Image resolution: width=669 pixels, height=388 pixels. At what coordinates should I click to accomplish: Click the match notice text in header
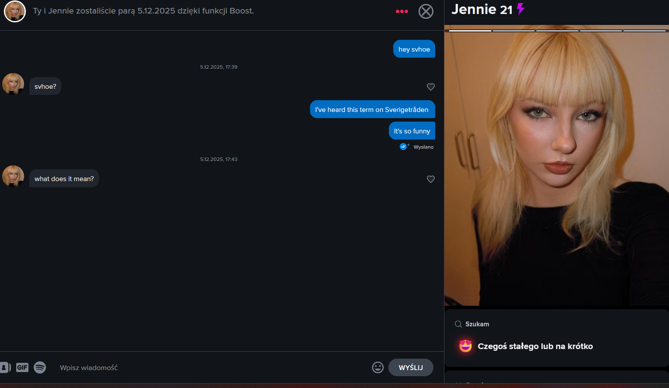[144, 11]
